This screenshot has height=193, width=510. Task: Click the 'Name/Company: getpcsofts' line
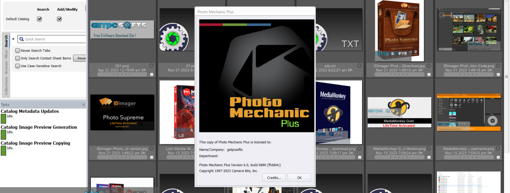tap(221, 149)
